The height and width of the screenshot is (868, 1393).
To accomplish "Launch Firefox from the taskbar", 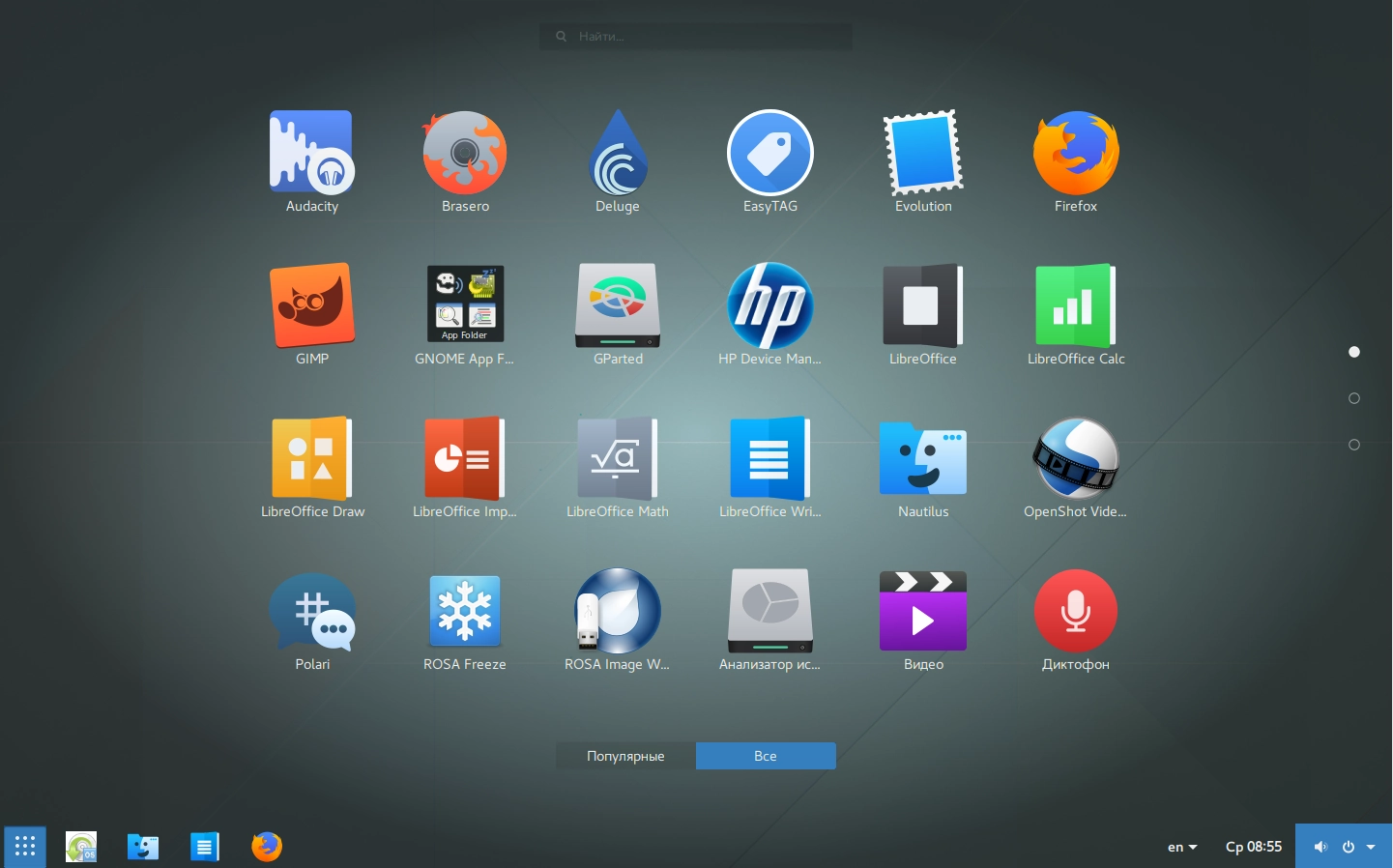I will pyautogui.click(x=267, y=847).
